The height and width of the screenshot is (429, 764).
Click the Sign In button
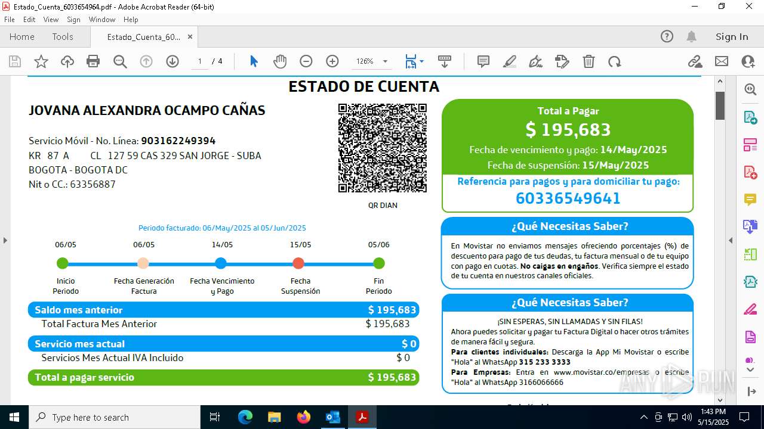tap(732, 36)
